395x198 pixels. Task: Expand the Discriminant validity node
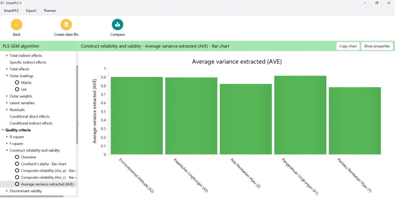point(7,191)
